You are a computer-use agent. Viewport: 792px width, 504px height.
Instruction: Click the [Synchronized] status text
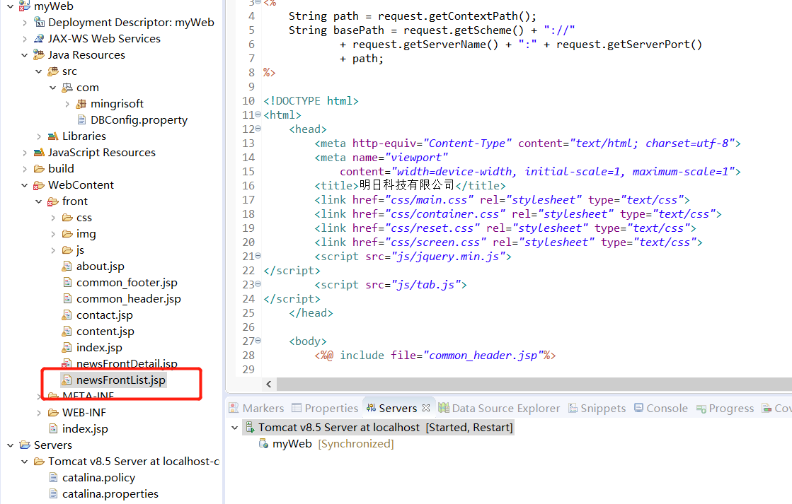click(356, 443)
